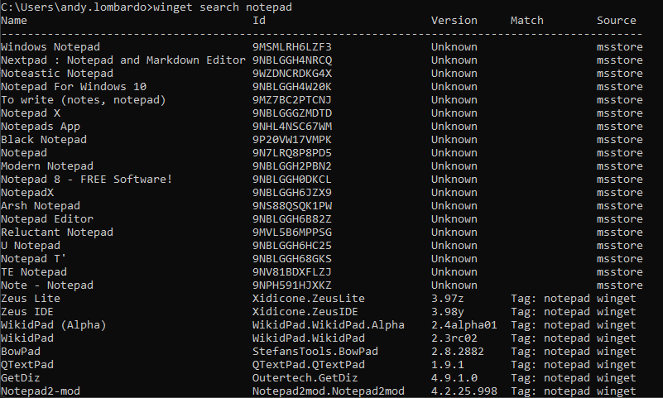Viewport: 663px width, 398px height.
Task: Click the Id 'QTextPad.QTextPad'
Action: [308, 365]
